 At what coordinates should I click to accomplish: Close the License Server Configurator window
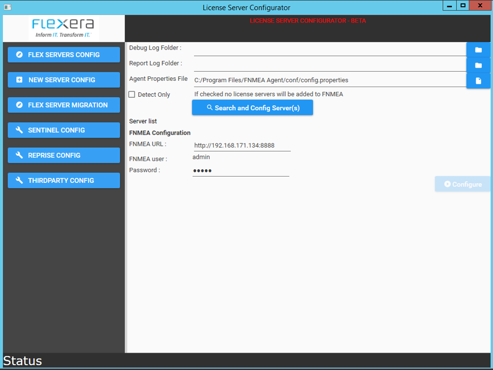[x=480, y=6]
